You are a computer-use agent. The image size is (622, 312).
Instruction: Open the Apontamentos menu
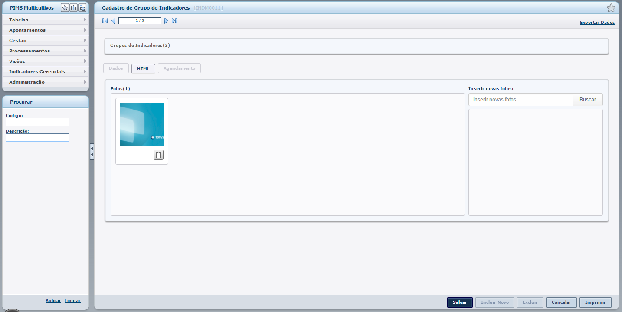(46, 30)
